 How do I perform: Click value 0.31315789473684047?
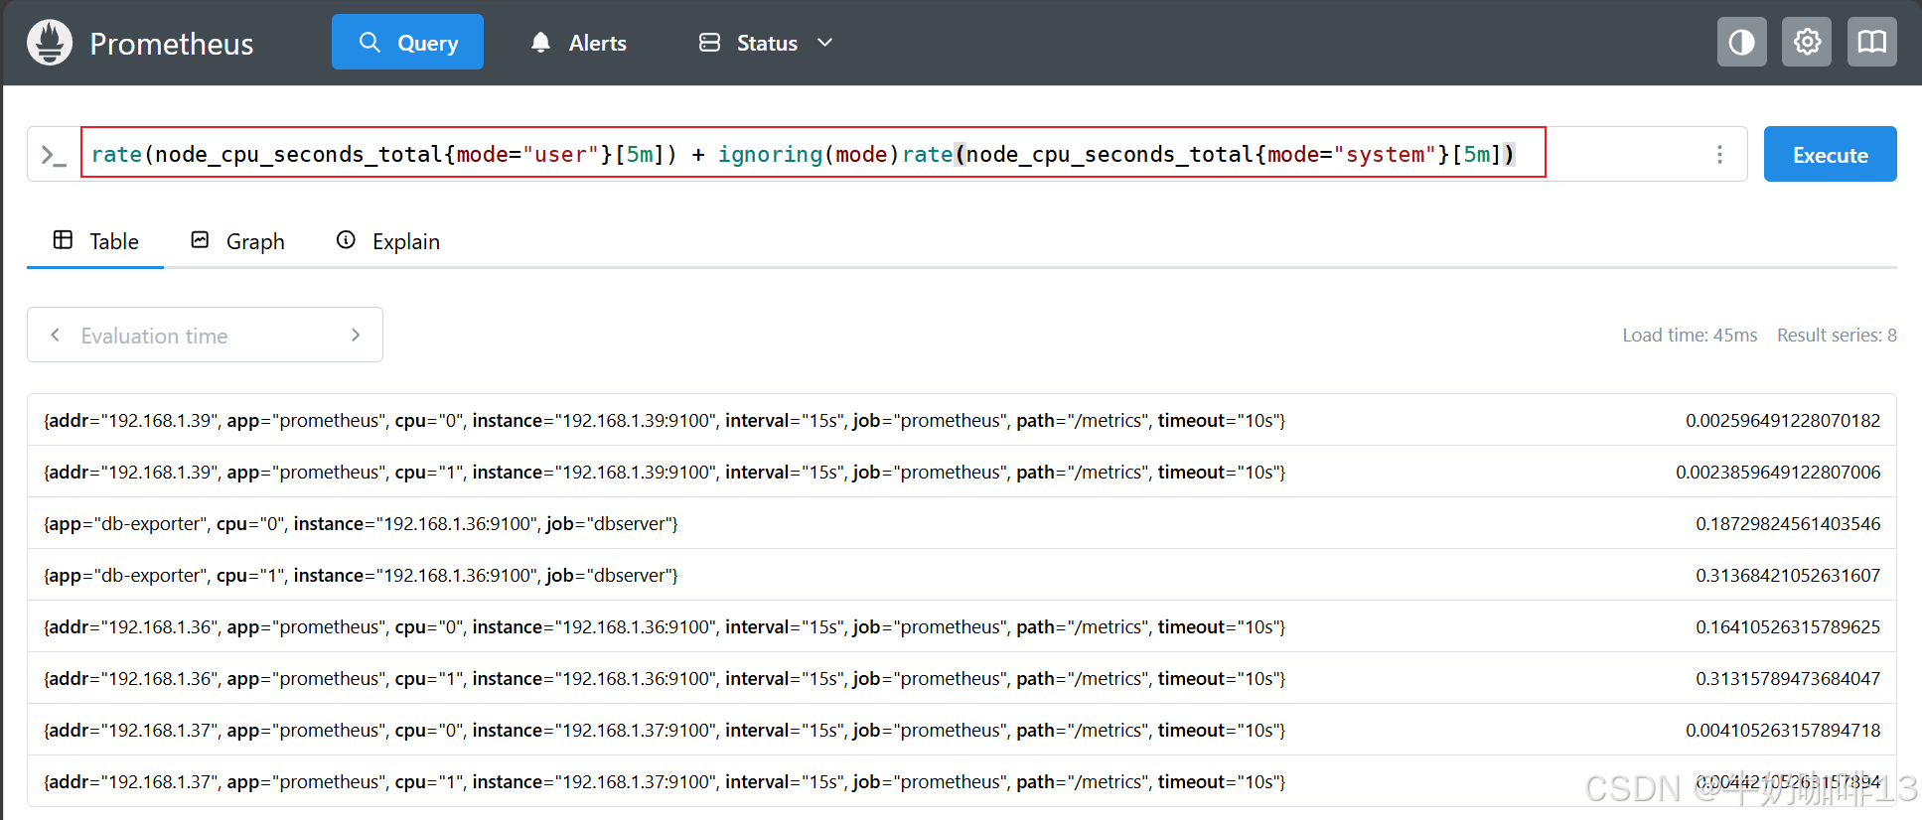(1788, 678)
